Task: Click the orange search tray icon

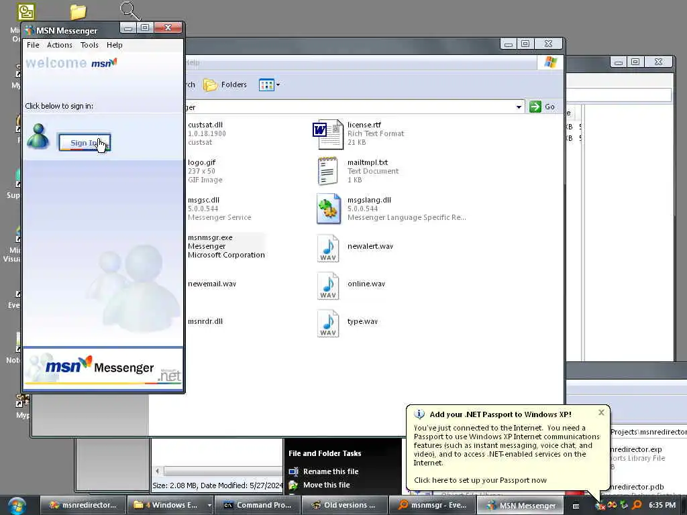Action: pyautogui.click(x=637, y=505)
